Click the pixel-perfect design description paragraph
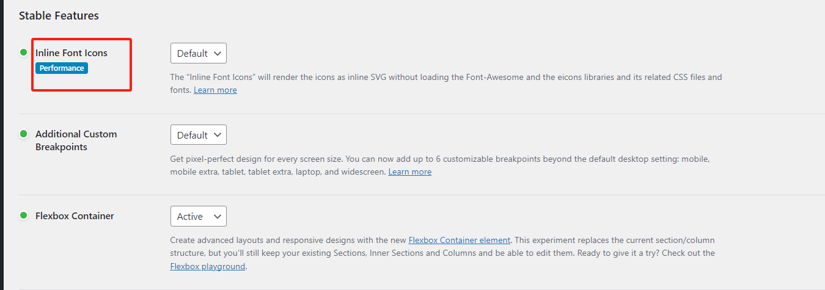The width and height of the screenshot is (825, 290). [440, 159]
